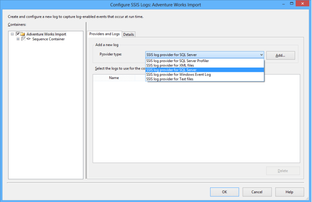Expand the Sequence Container tree node
312x202 pixels.
point(18,39)
